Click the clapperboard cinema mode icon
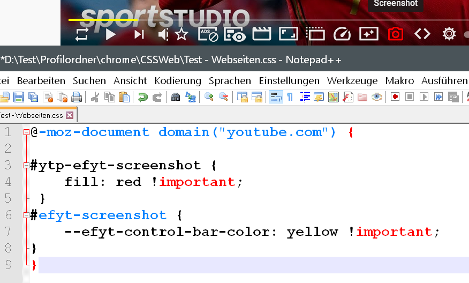This screenshot has width=469, height=283. pyautogui.click(x=262, y=34)
